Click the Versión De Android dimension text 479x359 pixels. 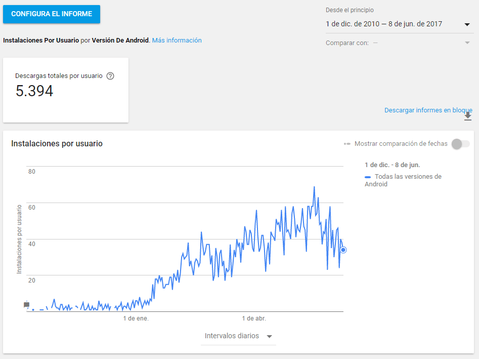pyautogui.click(x=120, y=41)
